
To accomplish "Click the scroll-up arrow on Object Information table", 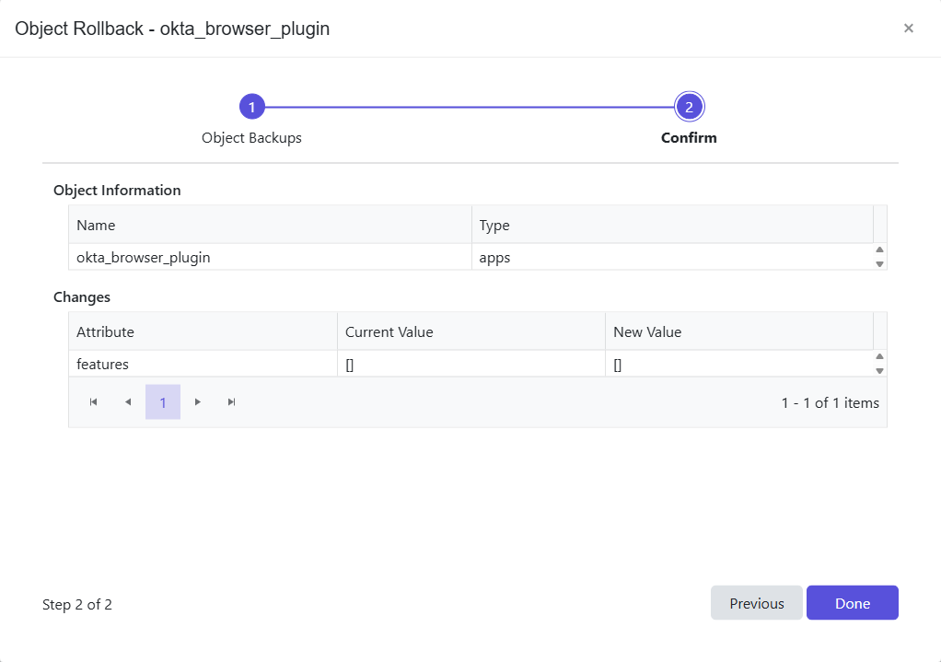I will tap(880, 250).
